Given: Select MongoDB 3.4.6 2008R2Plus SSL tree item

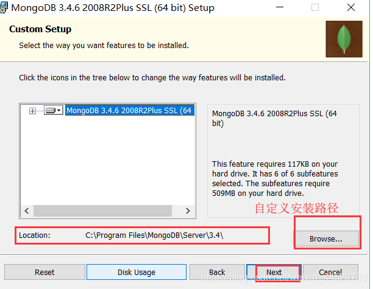Looking at the screenshot, I should click(130, 110).
